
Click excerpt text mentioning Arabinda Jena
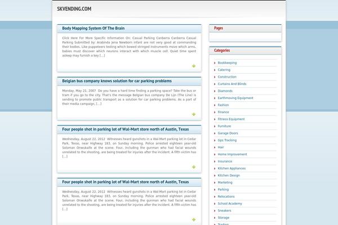pyautogui.click(x=129, y=47)
